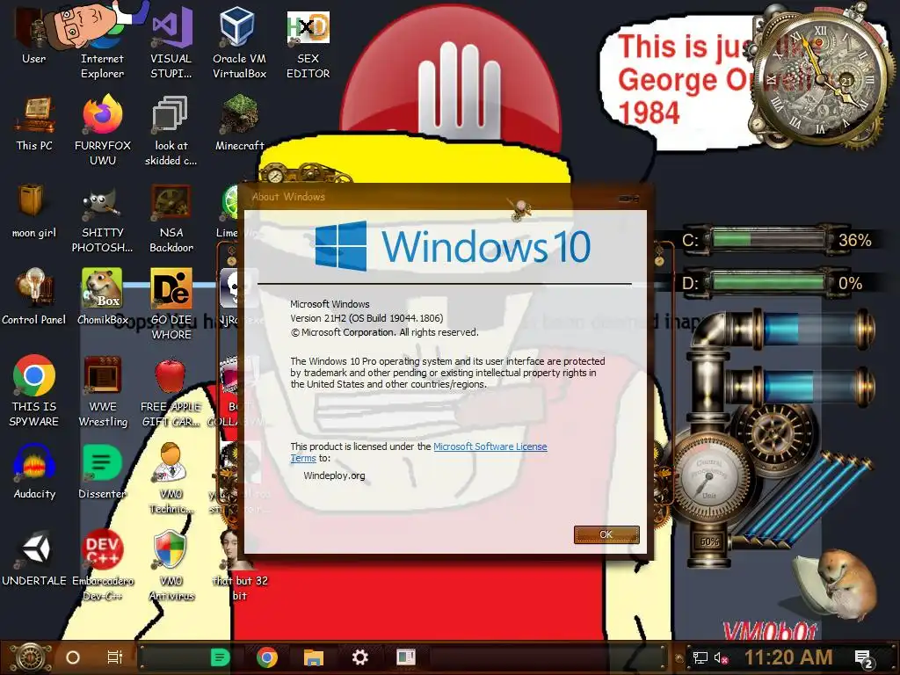The height and width of the screenshot is (675, 900).
Task: Open the WWE Wrestling icon
Action: click(102, 390)
